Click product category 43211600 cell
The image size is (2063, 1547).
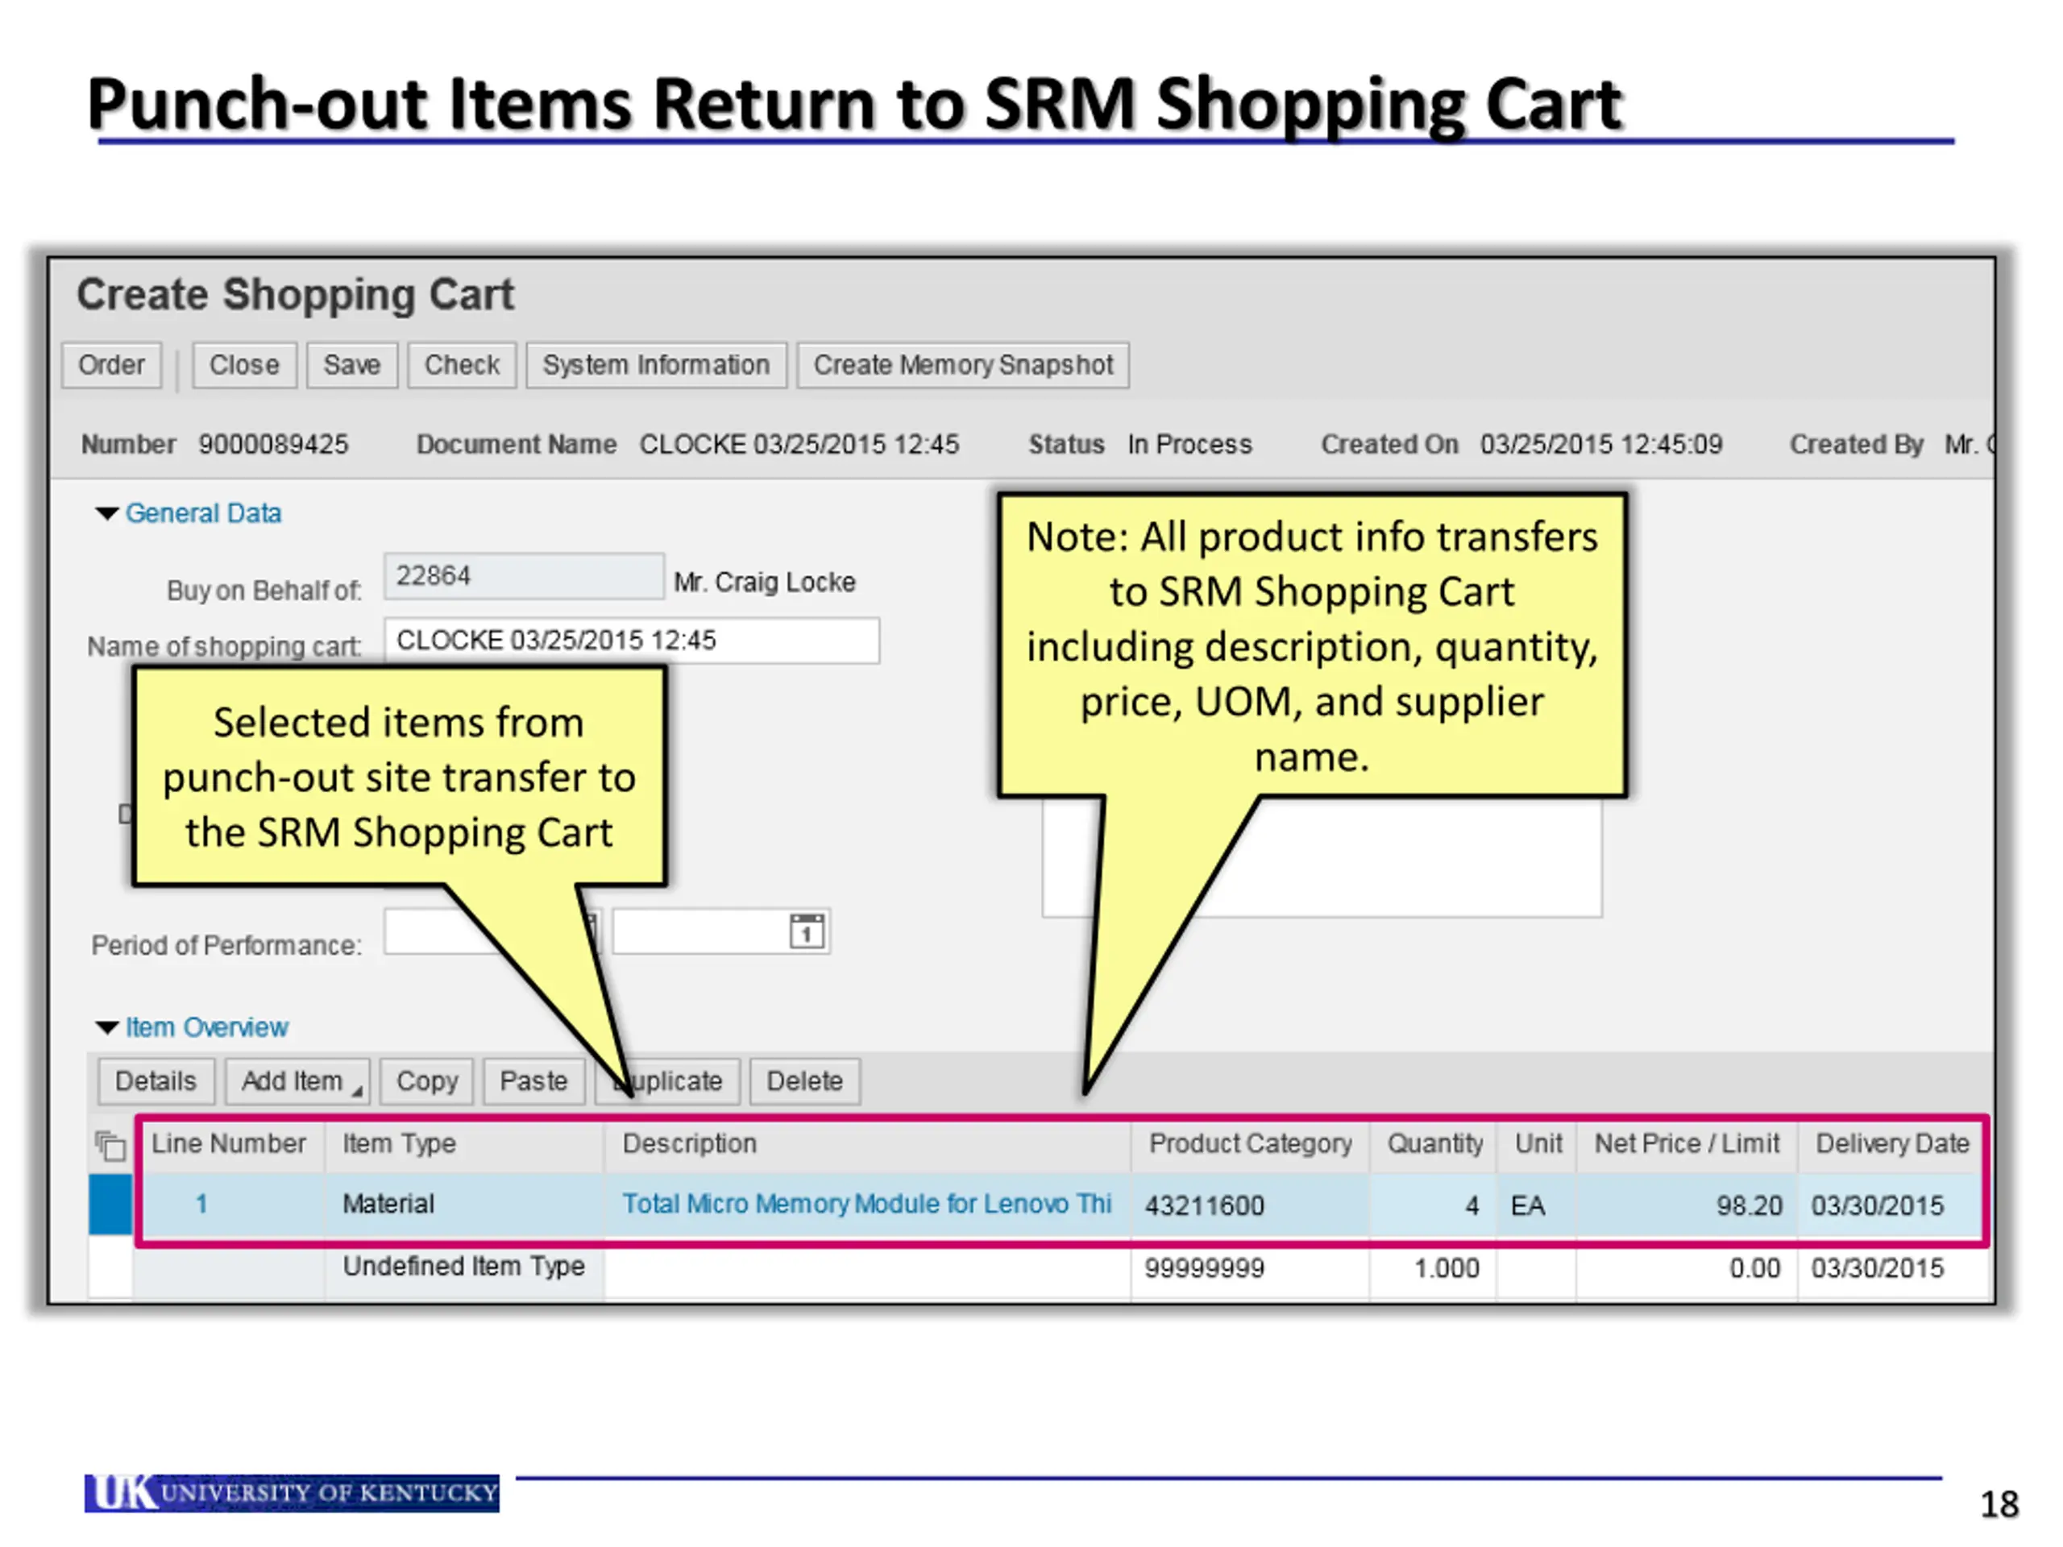1250,1205
